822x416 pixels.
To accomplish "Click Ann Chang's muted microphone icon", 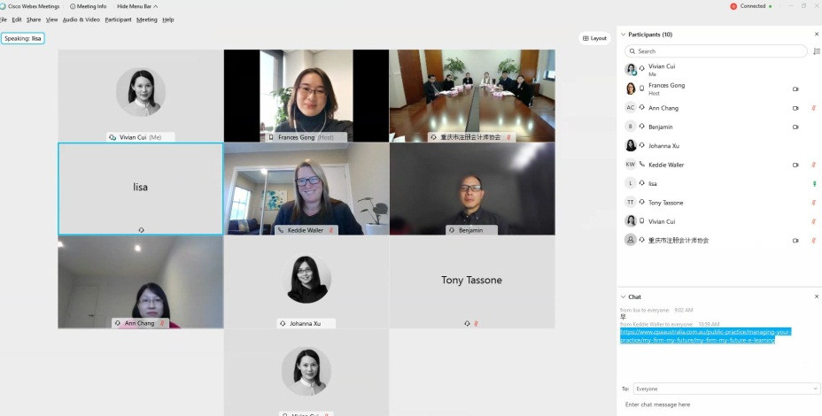I will tap(814, 108).
